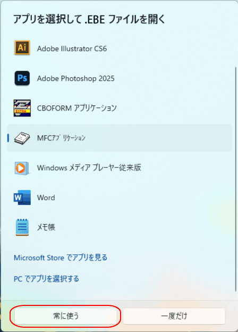Select the メモ帳 notepad icon
This screenshot has height=332, width=238.
point(22,227)
